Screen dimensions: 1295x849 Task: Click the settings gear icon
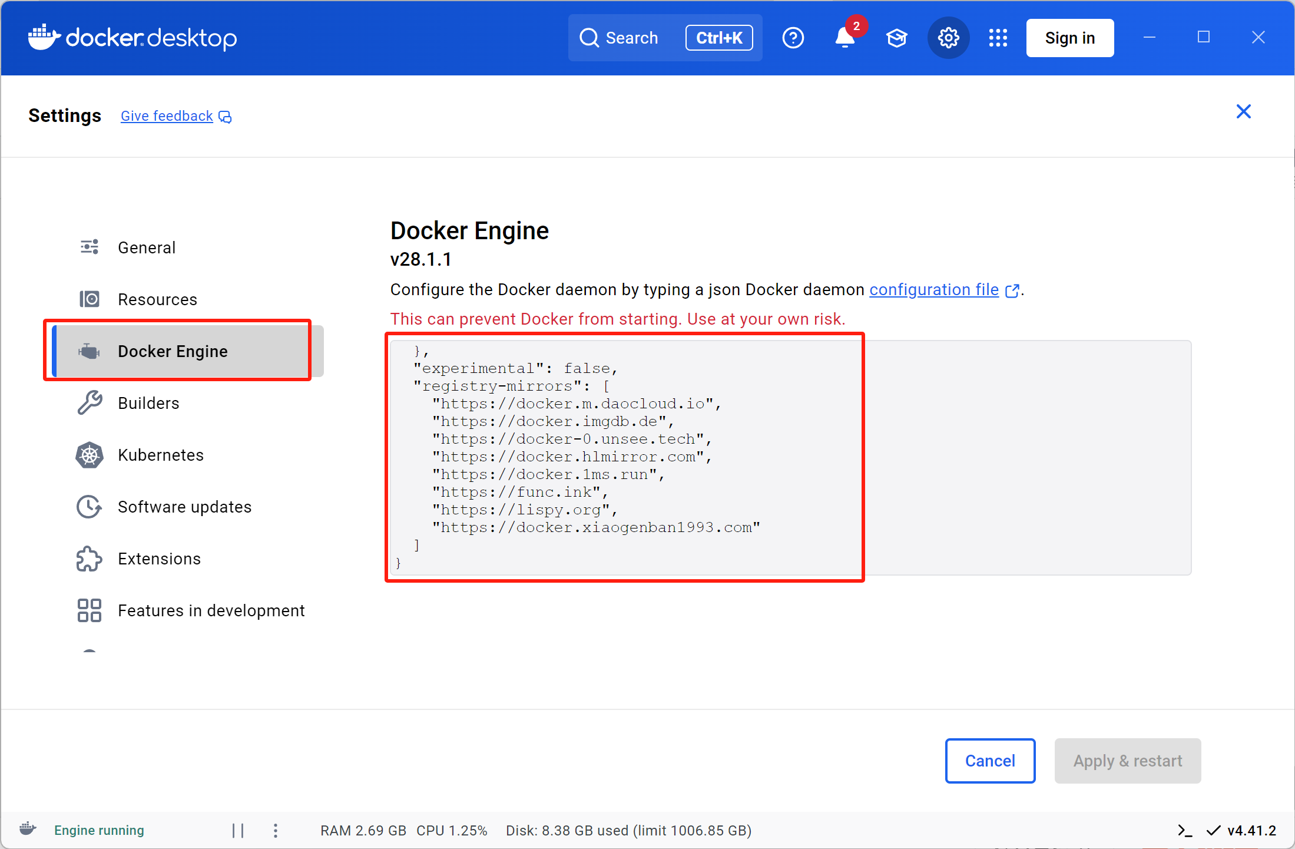(x=948, y=38)
